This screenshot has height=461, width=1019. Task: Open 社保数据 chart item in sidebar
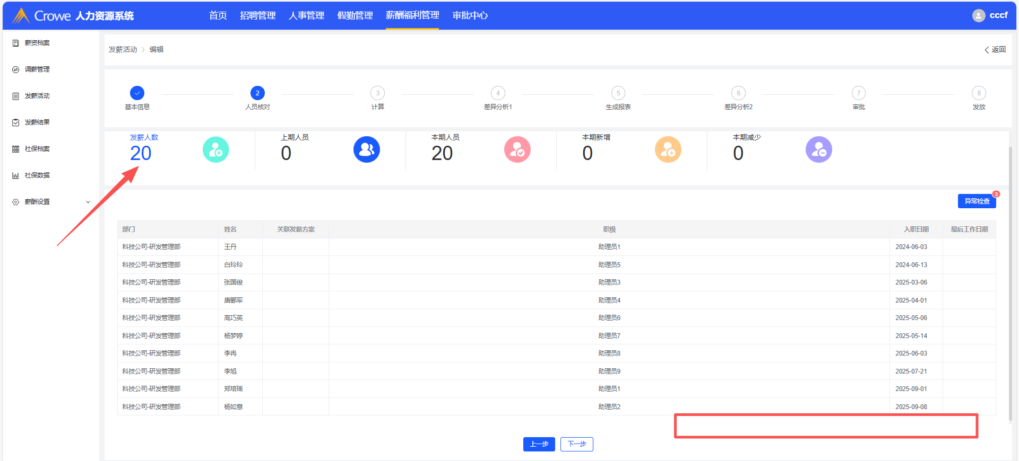(37, 175)
